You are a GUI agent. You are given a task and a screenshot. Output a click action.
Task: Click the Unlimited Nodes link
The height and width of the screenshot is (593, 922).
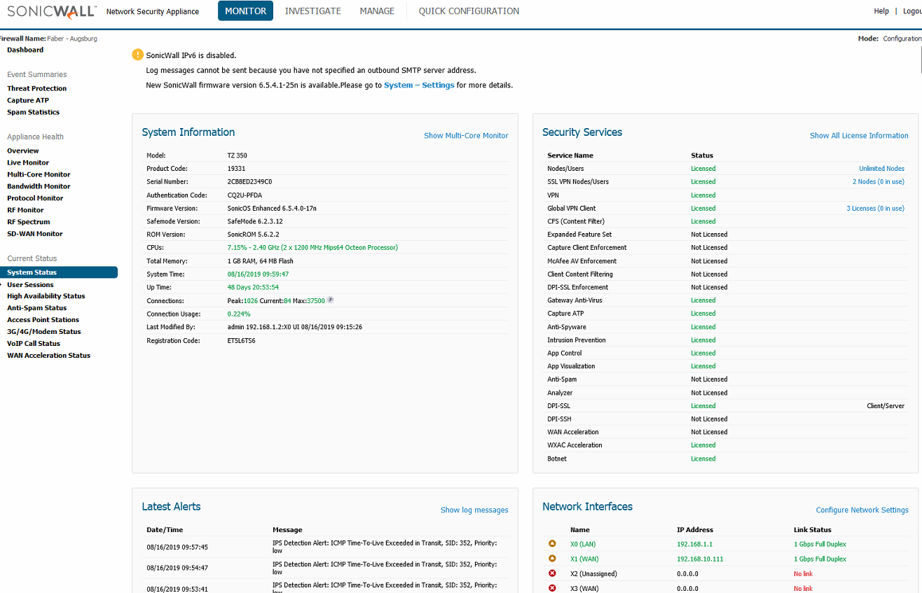tap(881, 169)
